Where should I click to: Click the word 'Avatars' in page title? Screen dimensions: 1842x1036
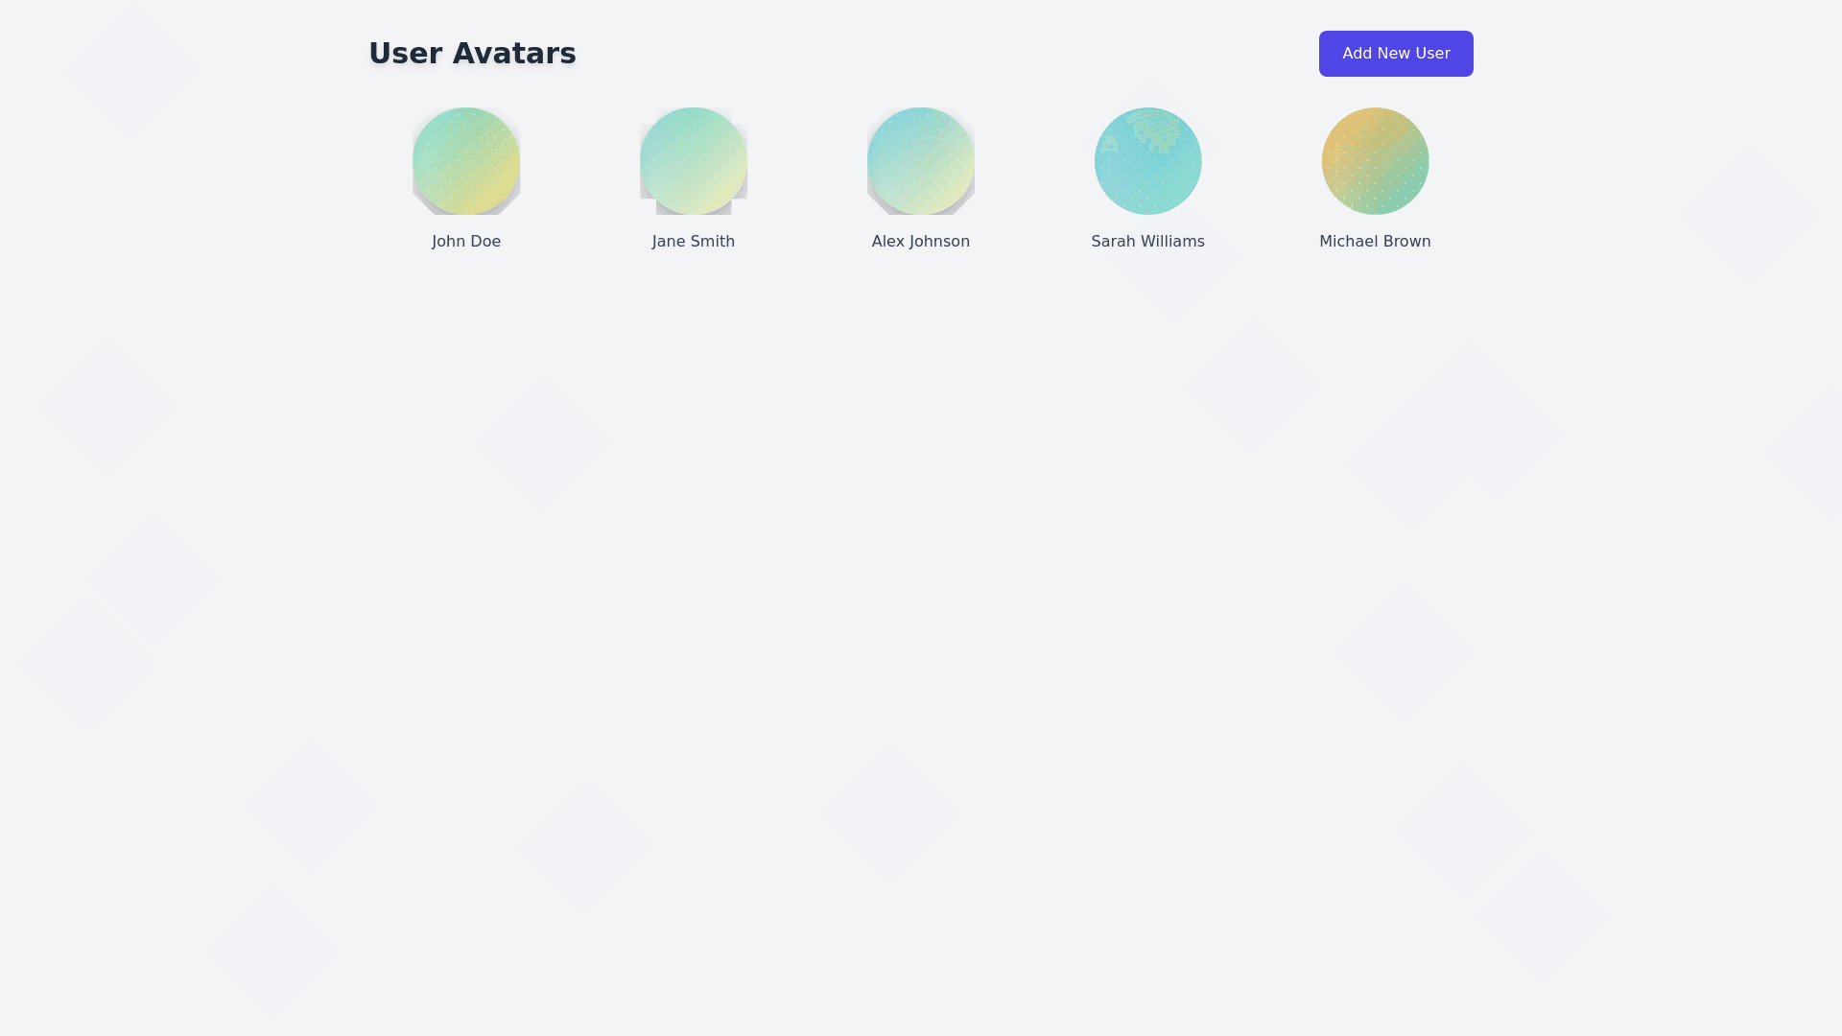pos(514,54)
